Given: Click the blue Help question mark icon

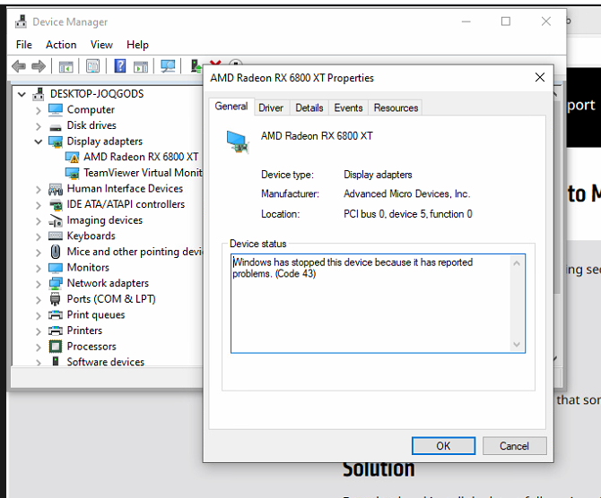Looking at the screenshot, I should pos(120,66).
